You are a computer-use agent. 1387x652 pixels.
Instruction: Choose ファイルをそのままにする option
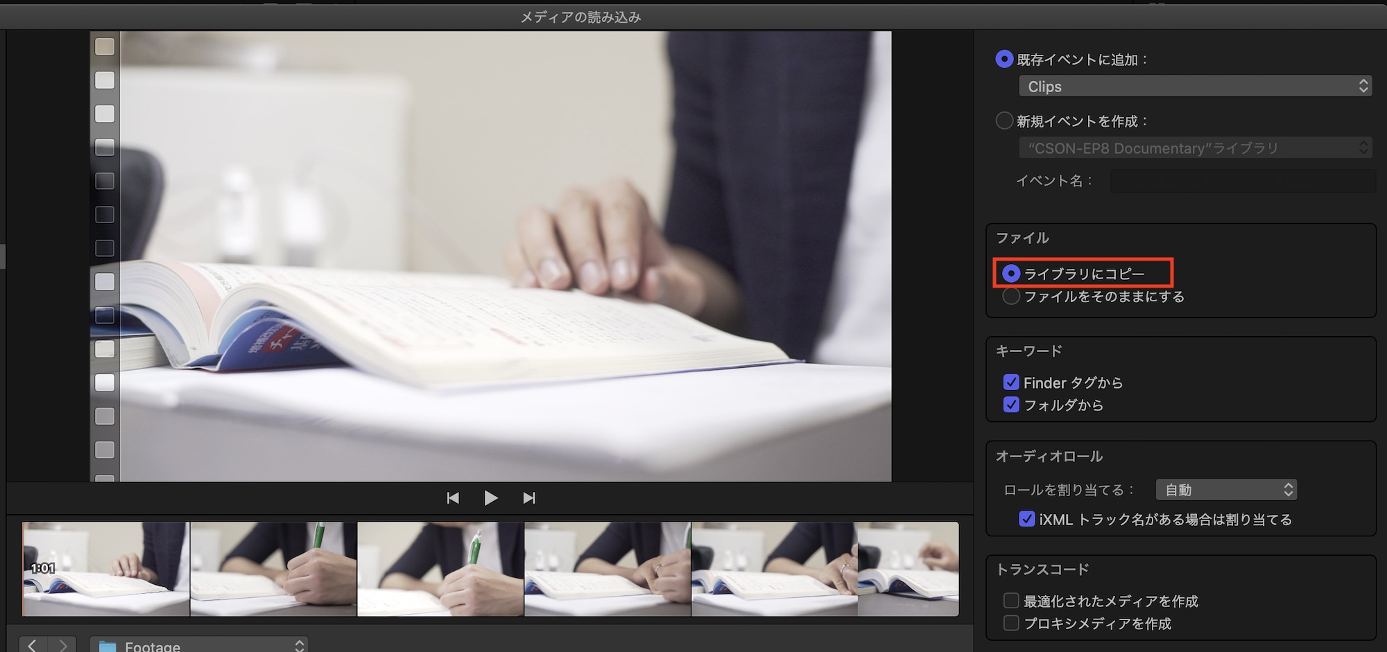pos(1011,297)
